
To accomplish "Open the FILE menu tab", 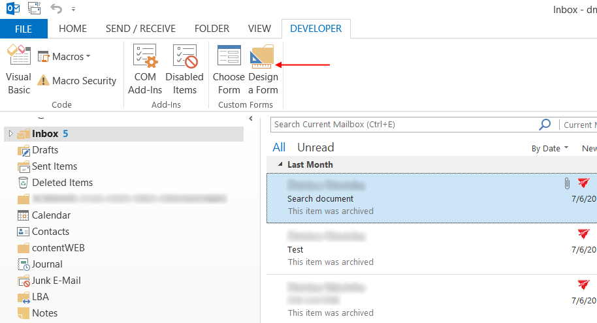I will (x=24, y=29).
